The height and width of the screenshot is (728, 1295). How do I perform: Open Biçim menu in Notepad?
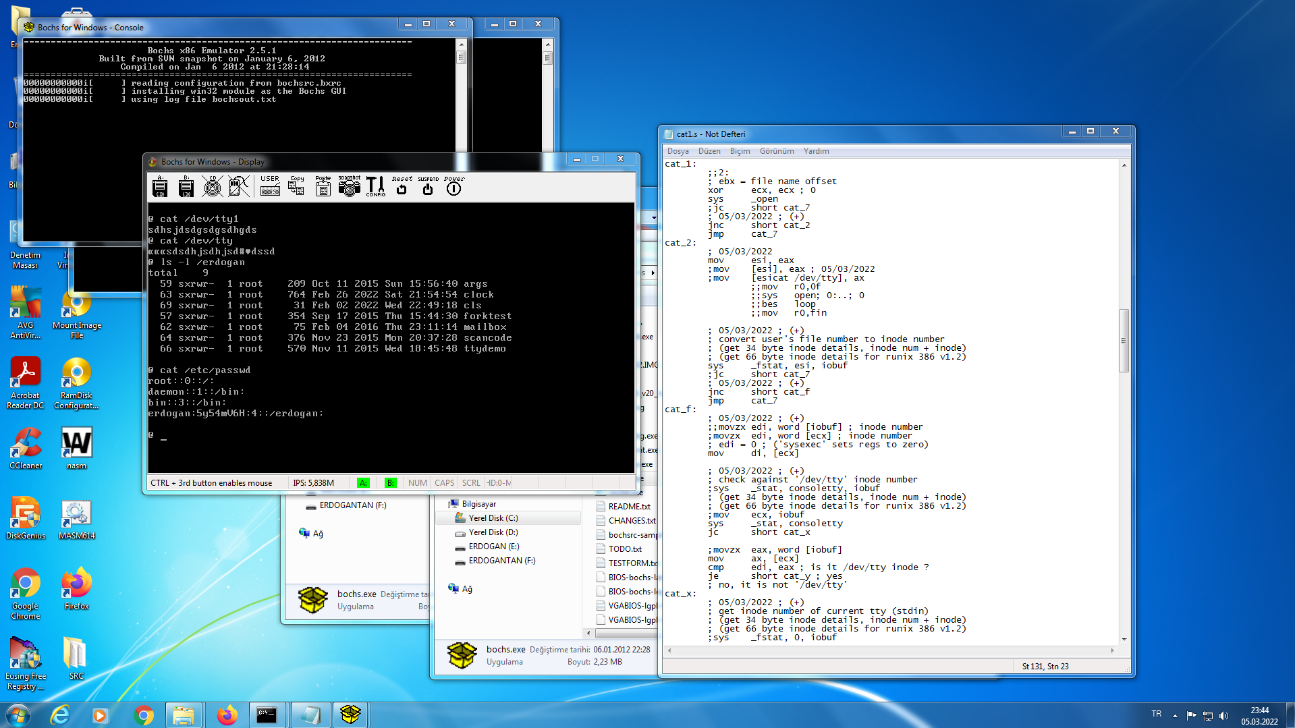click(x=740, y=151)
